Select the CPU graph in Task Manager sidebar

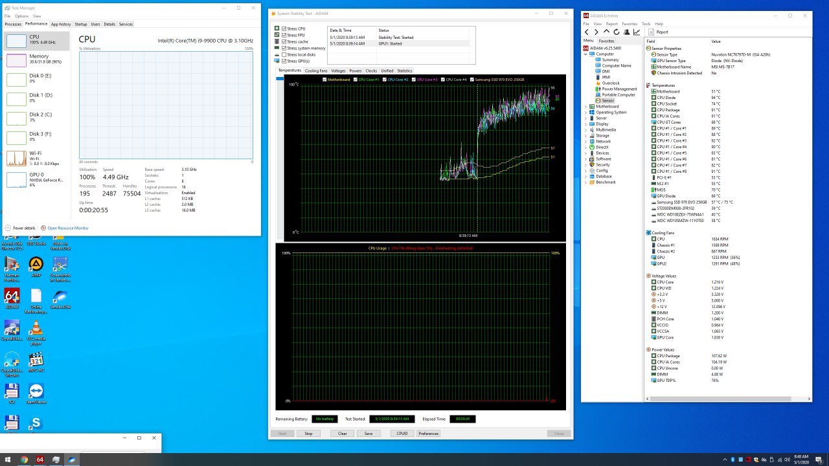36,41
